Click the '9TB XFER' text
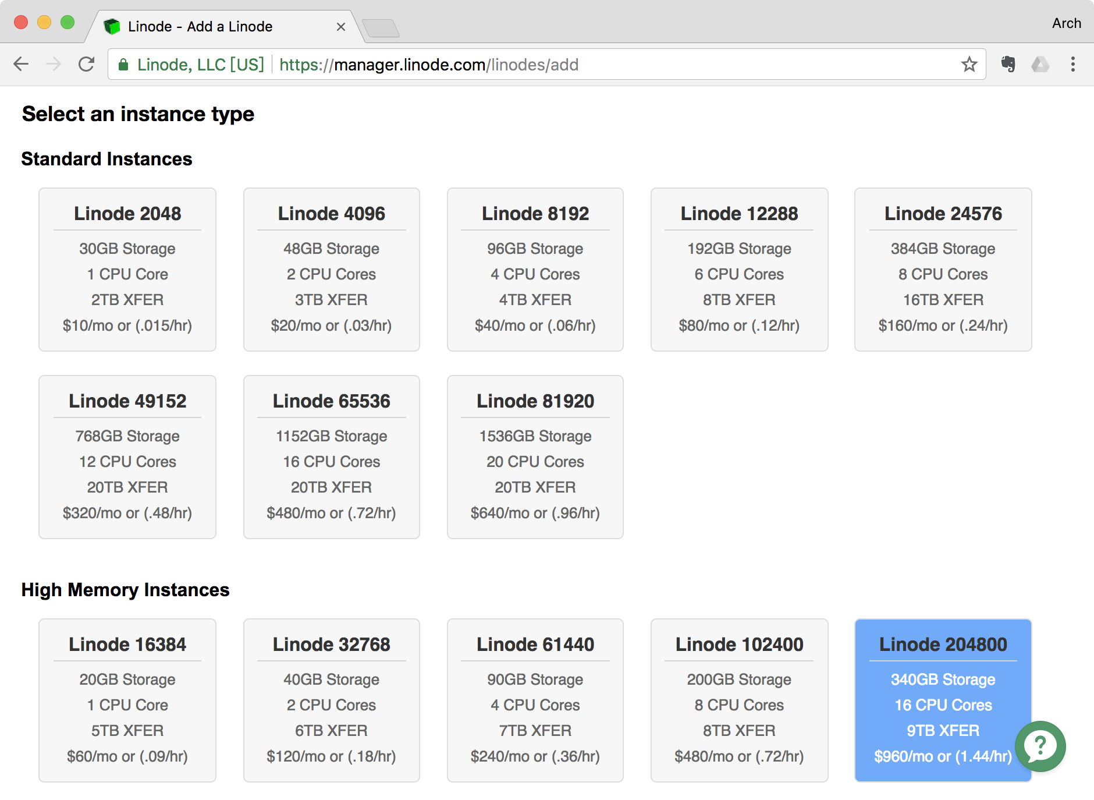Viewport: 1094px width, 800px height. tap(943, 731)
